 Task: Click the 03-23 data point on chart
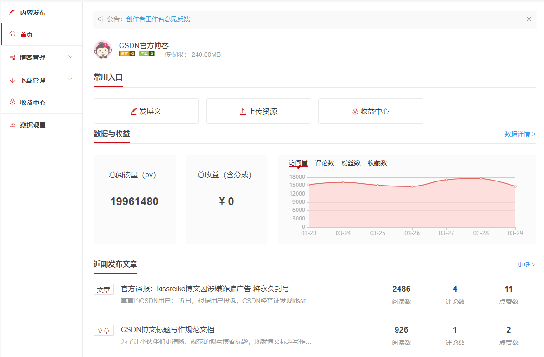(x=309, y=185)
